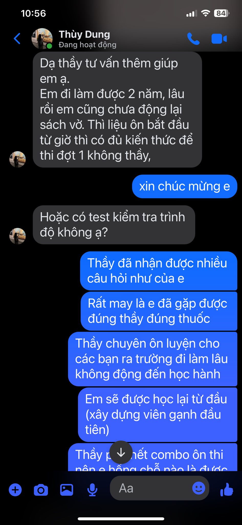Jump to latest messages with down arrow
Viewport: 242px width, 525px height.
pyautogui.click(x=121, y=452)
